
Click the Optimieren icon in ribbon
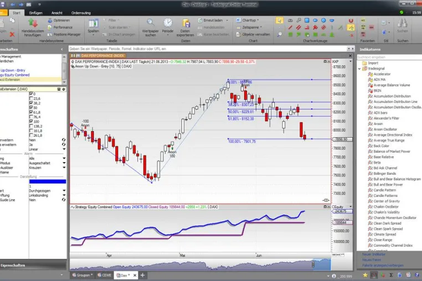[x=50, y=20]
